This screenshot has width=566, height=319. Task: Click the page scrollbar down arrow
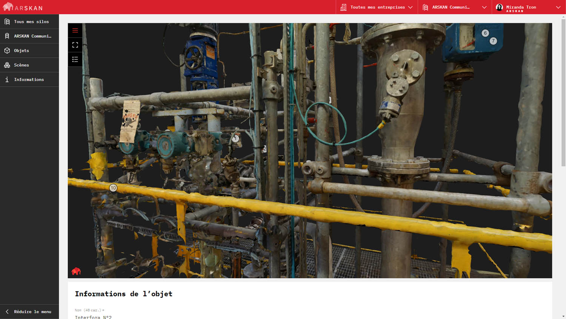pos(563,316)
